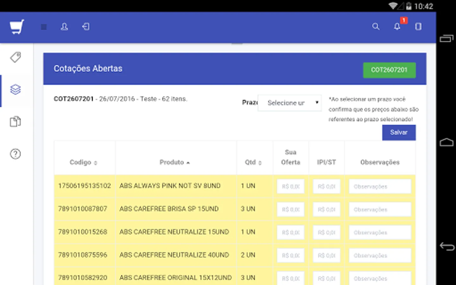The image size is (456, 285).
Task: Click Sua Oferta field for NEUTRALIZE 15UND
Action: coord(290,232)
